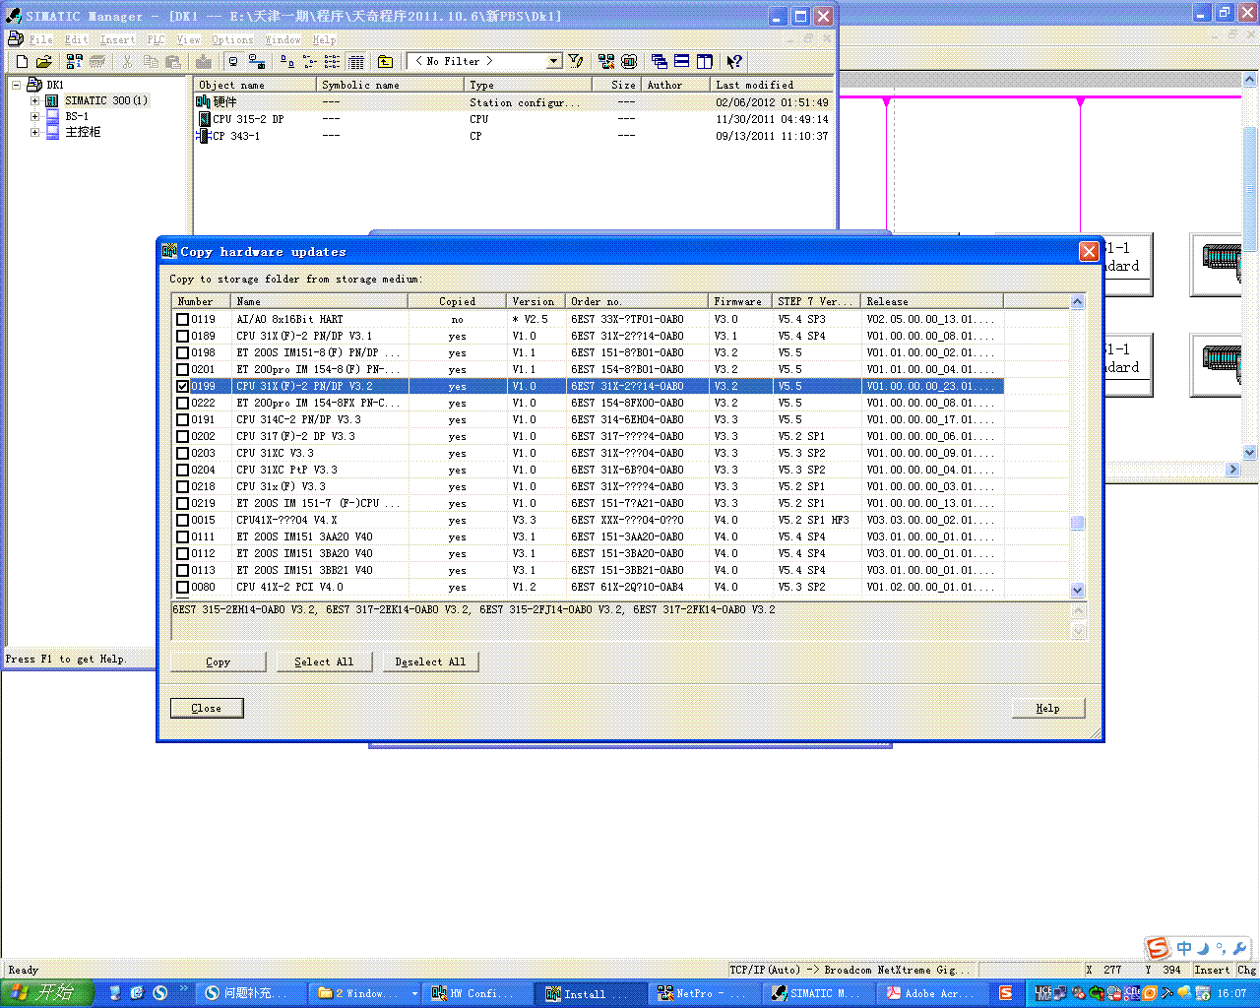Click CPU 315-2 DP module icon
This screenshot has height=1008, width=1260.
[204, 118]
